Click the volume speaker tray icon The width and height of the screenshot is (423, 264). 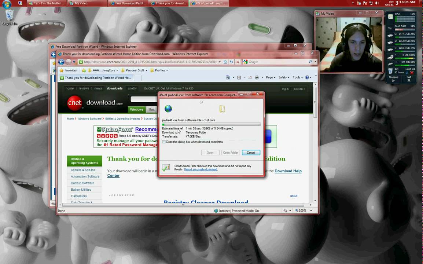pyautogui.click(x=377, y=3)
